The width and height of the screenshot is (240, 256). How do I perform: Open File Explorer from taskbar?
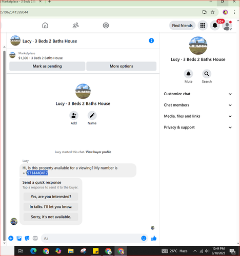click(x=71, y=251)
